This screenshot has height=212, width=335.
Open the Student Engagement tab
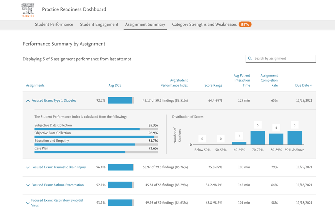tap(99, 24)
